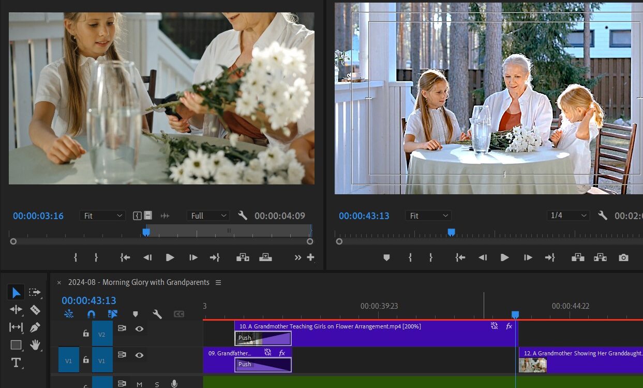The height and width of the screenshot is (388, 643).
Task: Click Overwrite button in Source monitor
Action: tap(265, 257)
